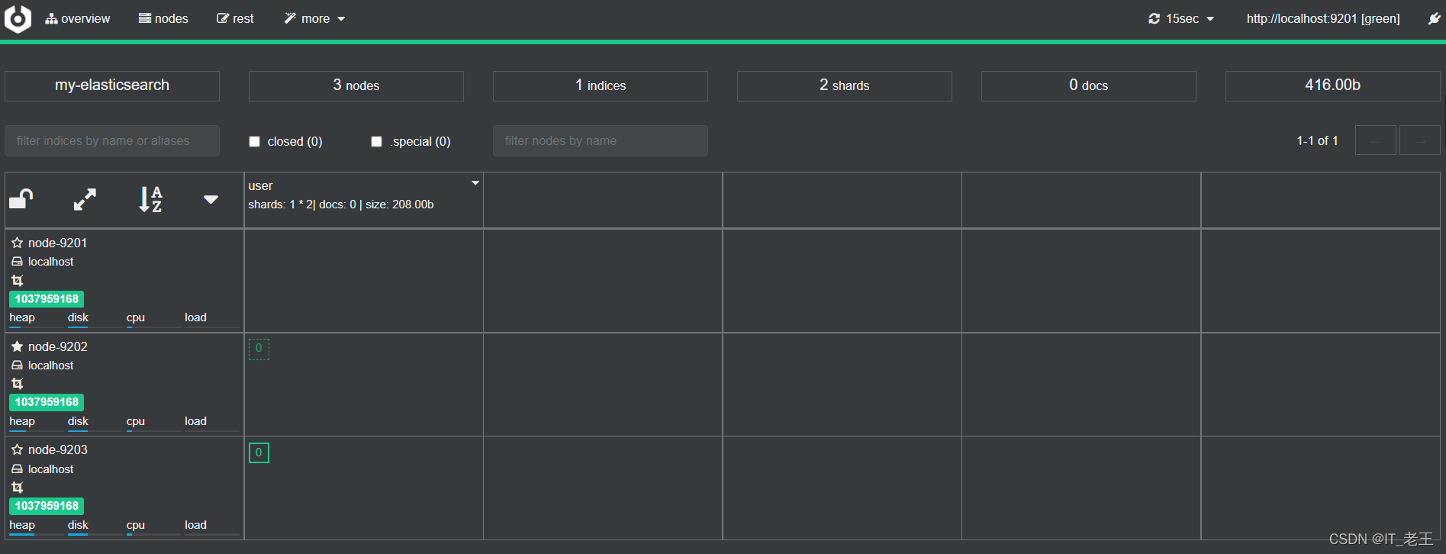This screenshot has height=554, width=1446.
Task: Expand the more menu
Action: point(314,18)
